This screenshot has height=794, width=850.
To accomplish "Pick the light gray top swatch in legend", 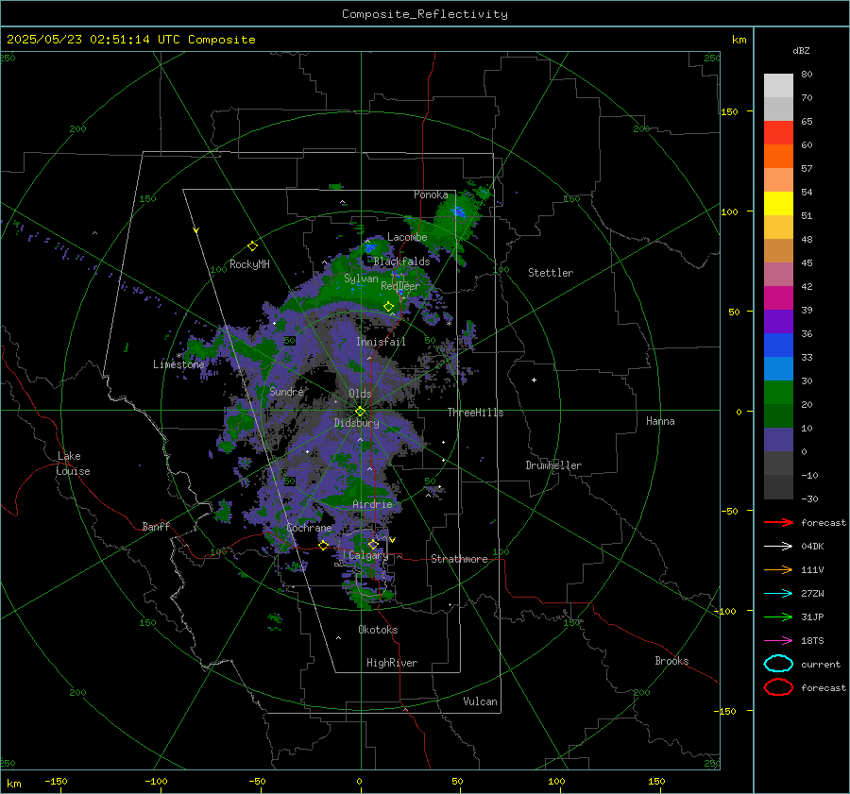I will click(778, 86).
